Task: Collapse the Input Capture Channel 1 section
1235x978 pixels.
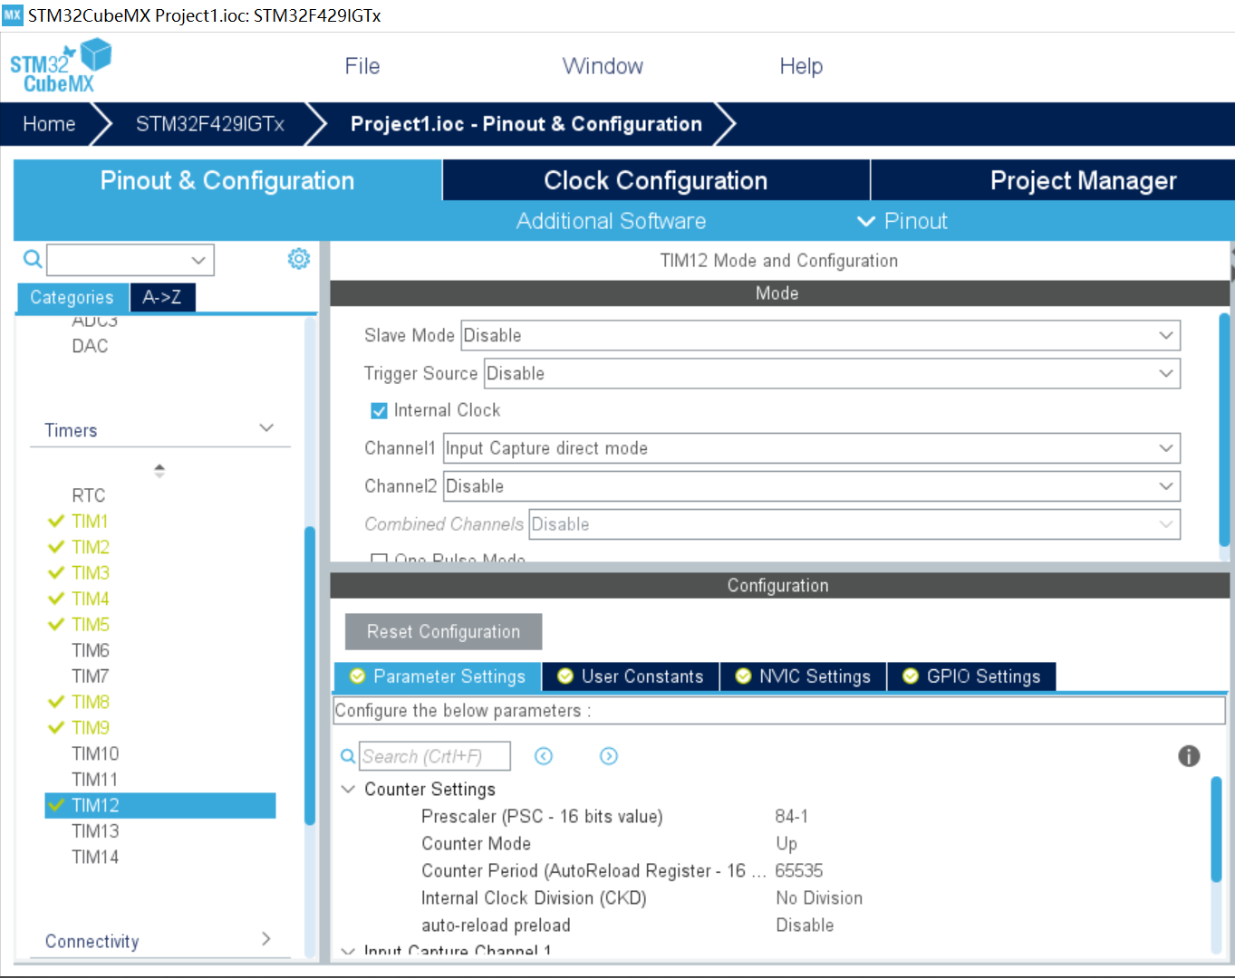Action: [348, 951]
